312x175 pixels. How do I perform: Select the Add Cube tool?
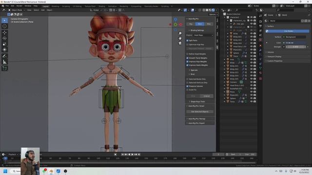[x=4, y=69]
